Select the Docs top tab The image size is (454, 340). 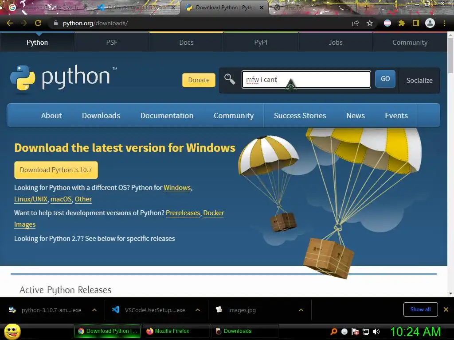[186, 42]
